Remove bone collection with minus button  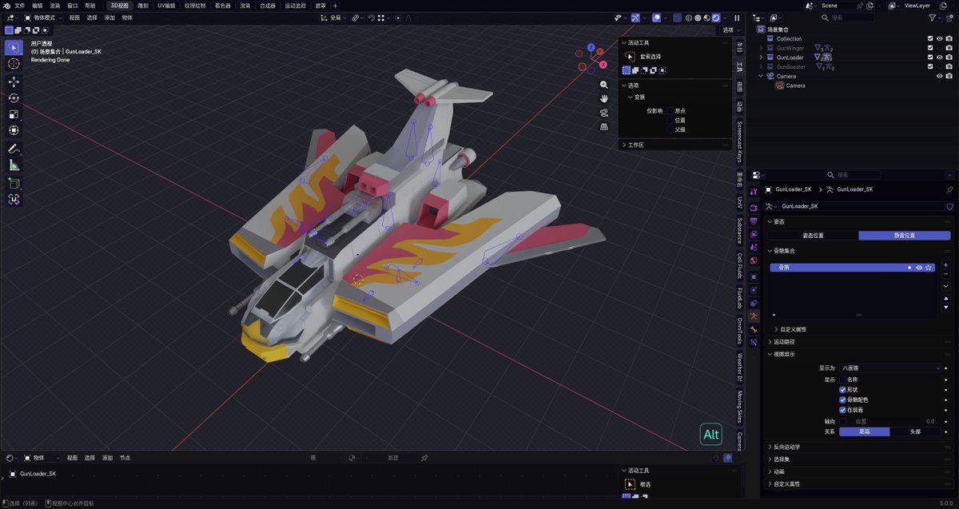tap(946, 274)
